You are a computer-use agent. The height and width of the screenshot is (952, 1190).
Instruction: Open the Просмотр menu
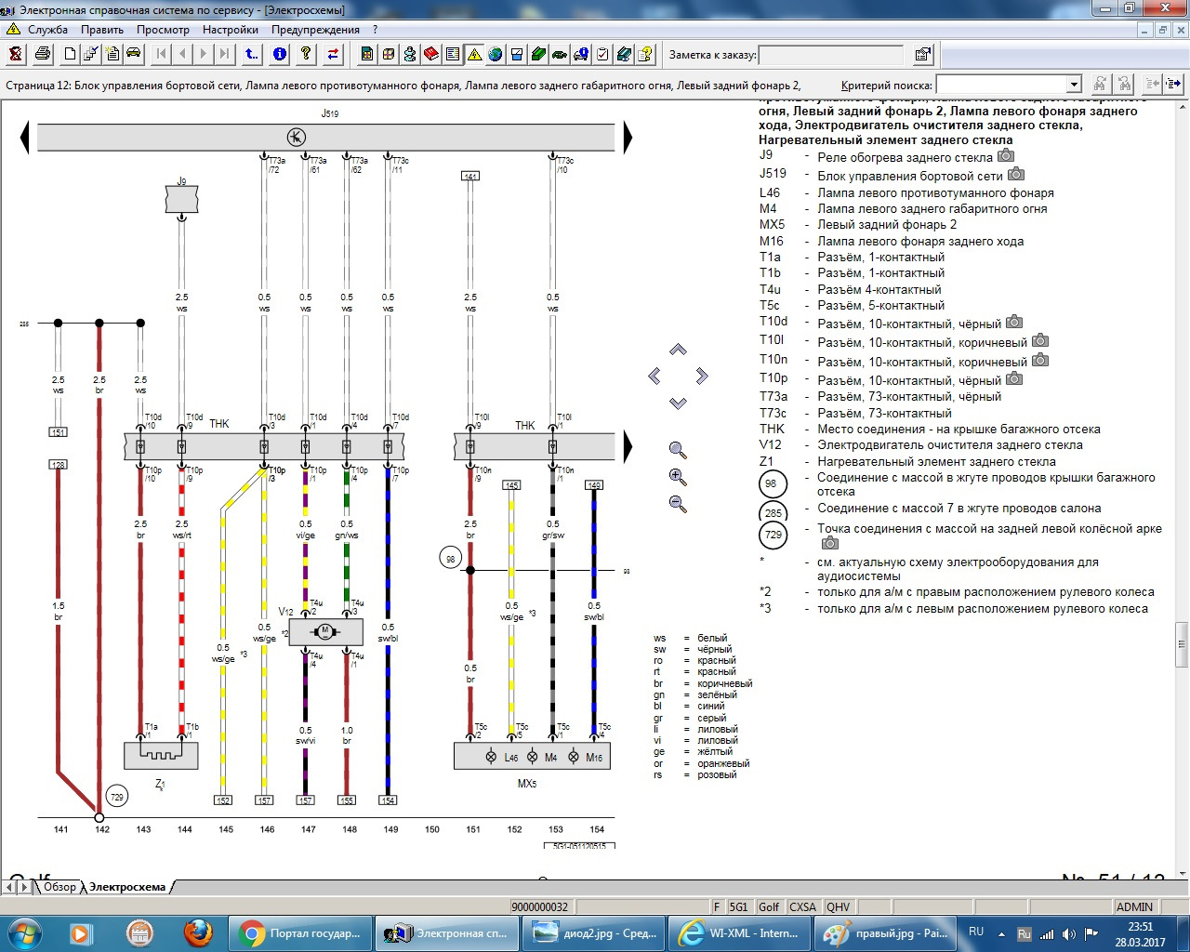(x=163, y=30)
